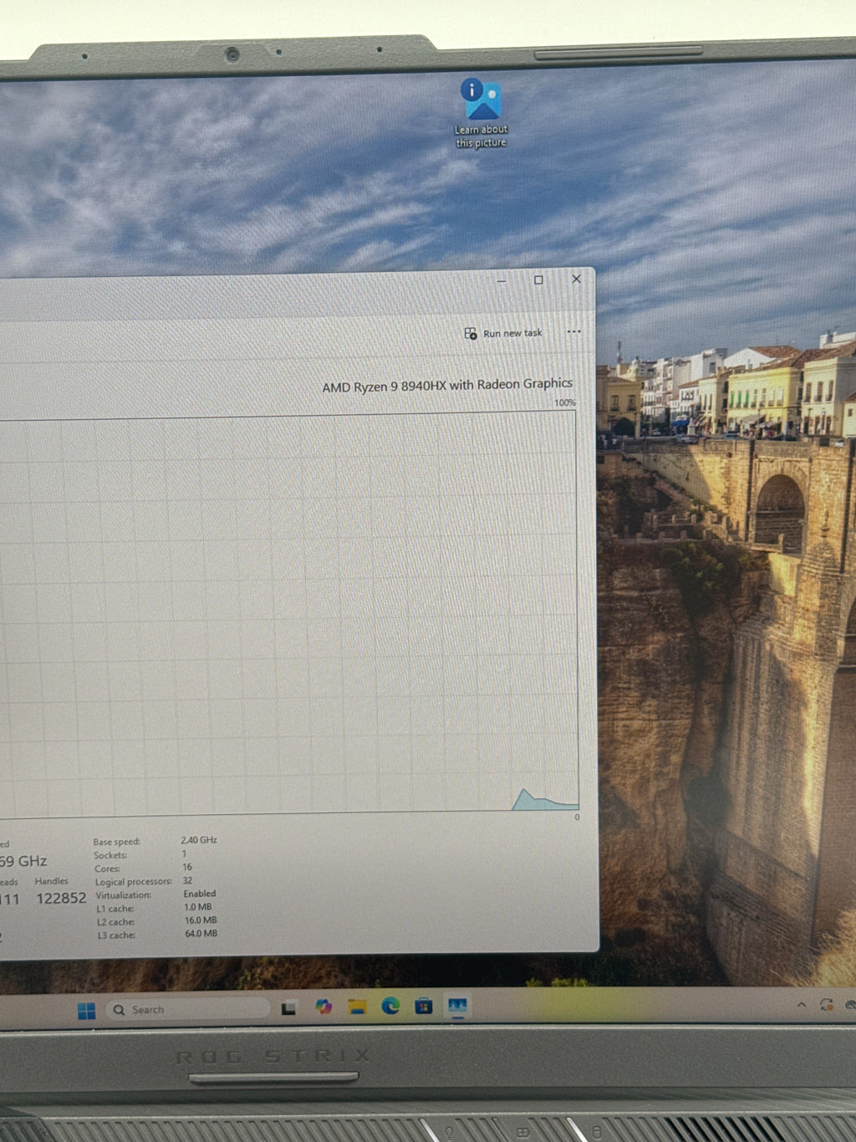Click the Virtualization Enabled value

(200, 894)
